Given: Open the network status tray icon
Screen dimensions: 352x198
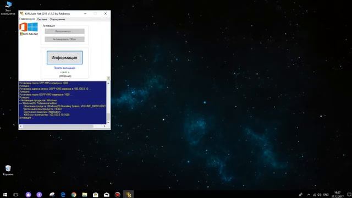Looking at the screenshot, I should pos(314,195).
